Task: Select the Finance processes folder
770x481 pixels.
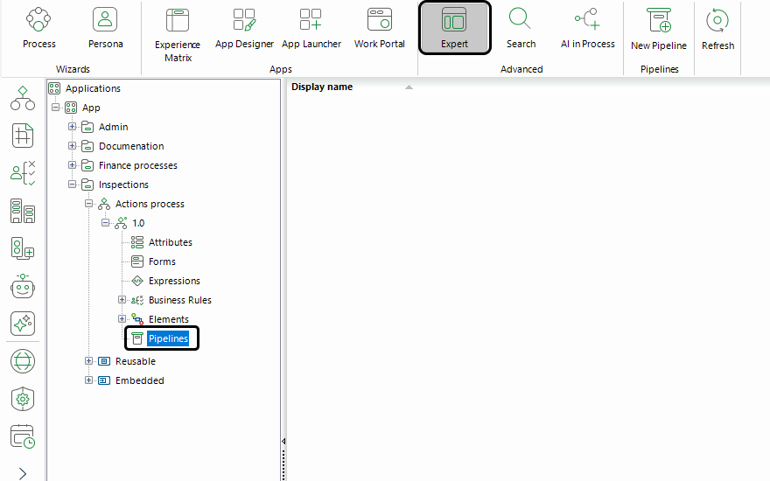Action: coord(137,165)
